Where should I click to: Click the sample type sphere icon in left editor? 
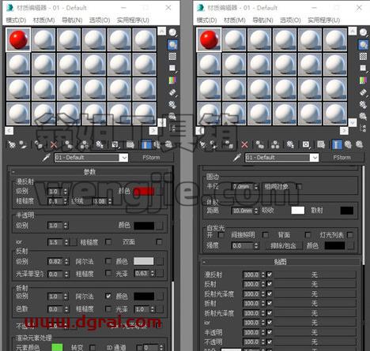[x=172, y=32]
